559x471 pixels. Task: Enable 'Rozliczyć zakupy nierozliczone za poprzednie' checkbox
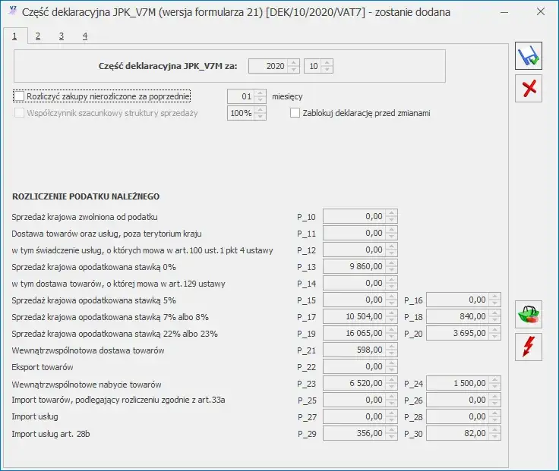click(x=19, y=96)
